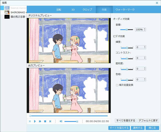Adjust the 色相 hue slider
The image size is (161, 132).
[127, 80]
